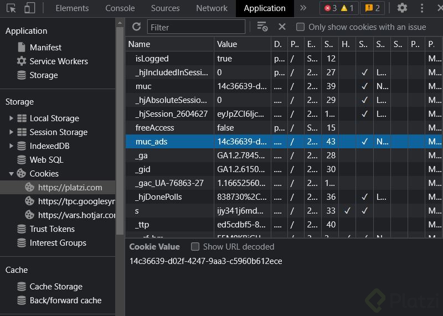The height and width of the screenshot is (316, 443).
Task: Open DevTools settings gear
Action: 402,8
